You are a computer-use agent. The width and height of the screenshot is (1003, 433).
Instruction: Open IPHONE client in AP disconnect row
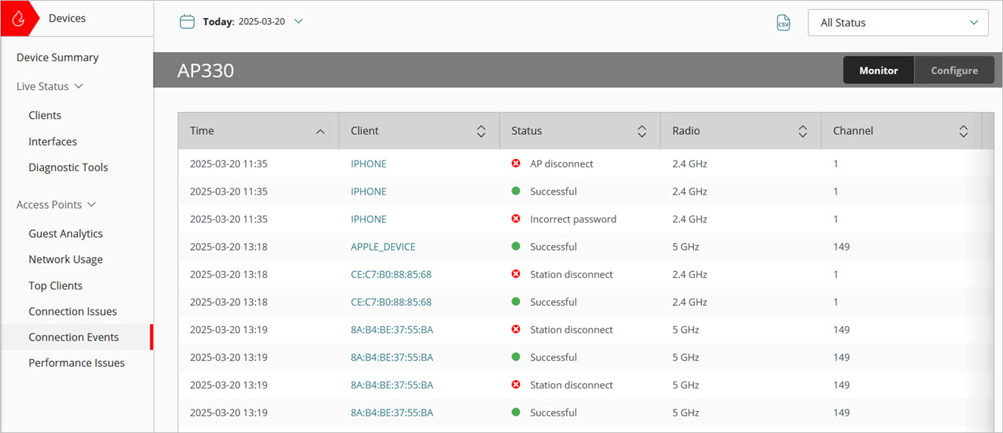369,164
